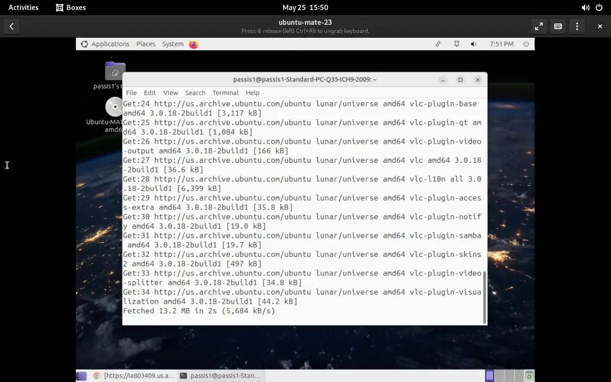
Task: Click the GNOME top bar power icon
Action: pyautogui.click(x=599, y=8)
